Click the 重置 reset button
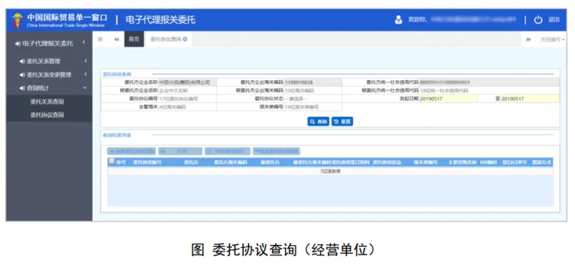Viewport: 575px width, 265px height. (342, 121)
